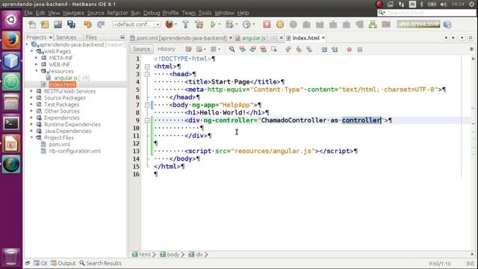This screenshot has width=478, height=269.
Task: Open the Navigate menu
Action: coord(73,13)
